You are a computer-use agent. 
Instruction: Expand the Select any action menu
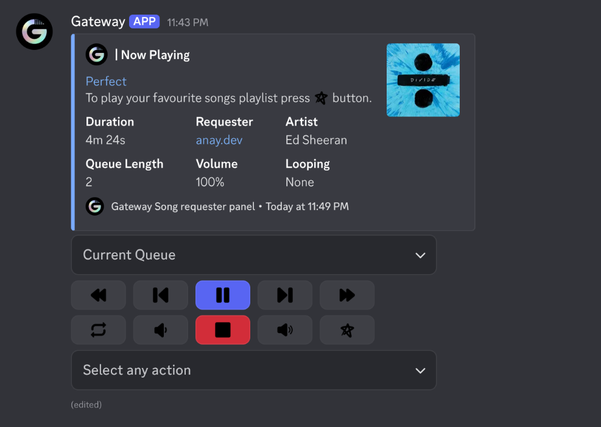coord(253,370)
